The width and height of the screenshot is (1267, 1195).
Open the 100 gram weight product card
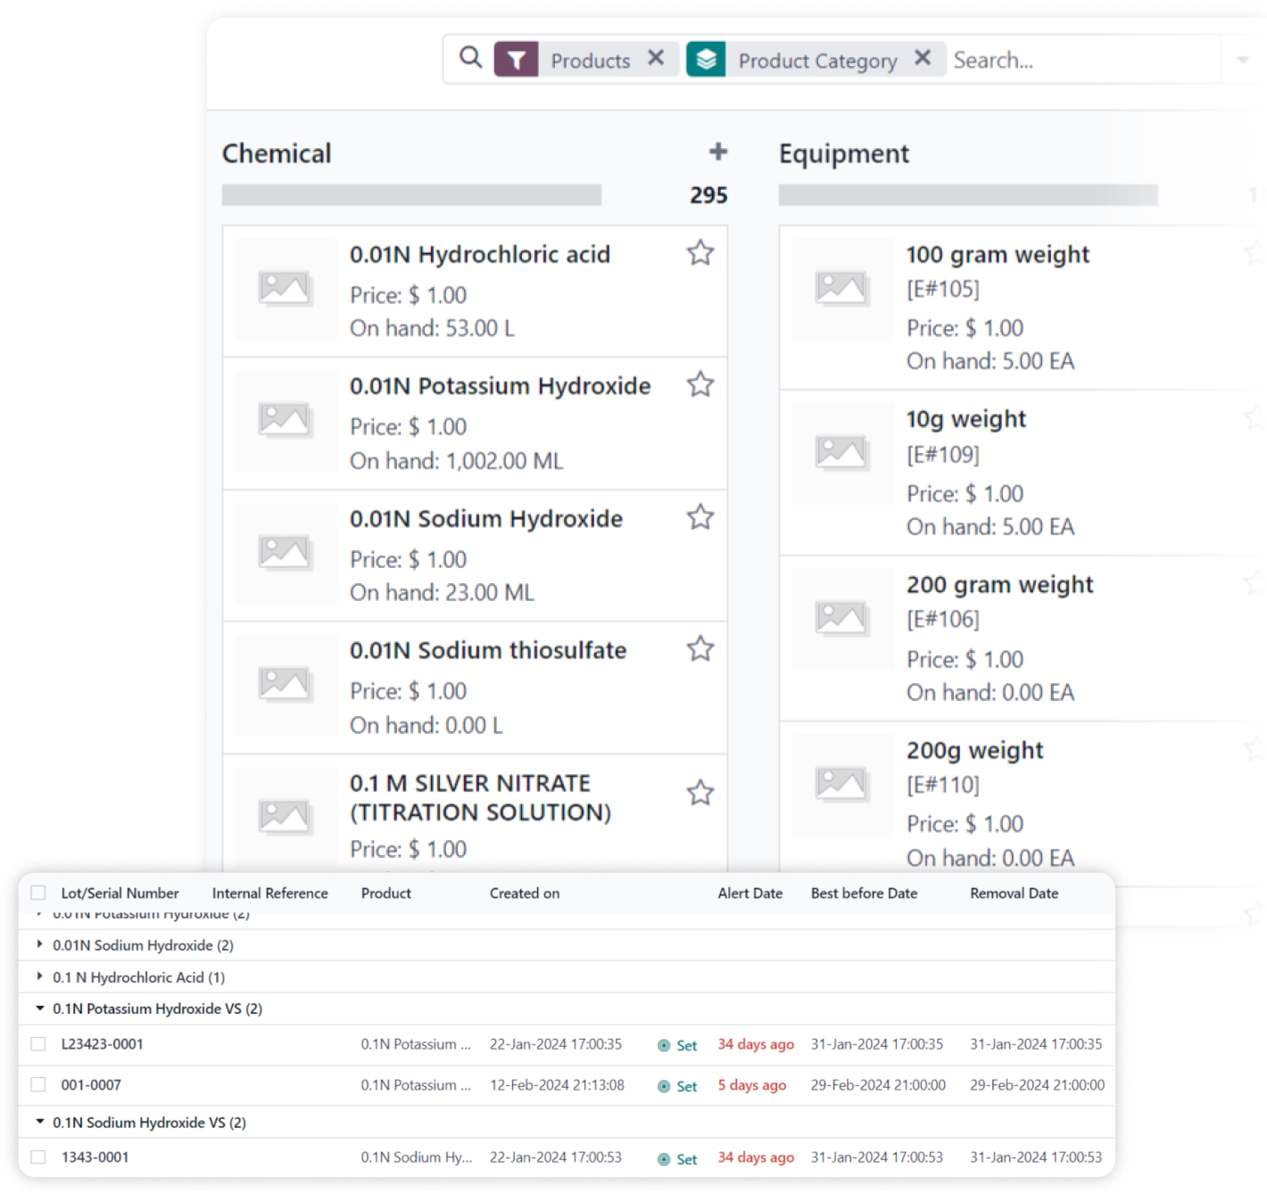(998, 255)
